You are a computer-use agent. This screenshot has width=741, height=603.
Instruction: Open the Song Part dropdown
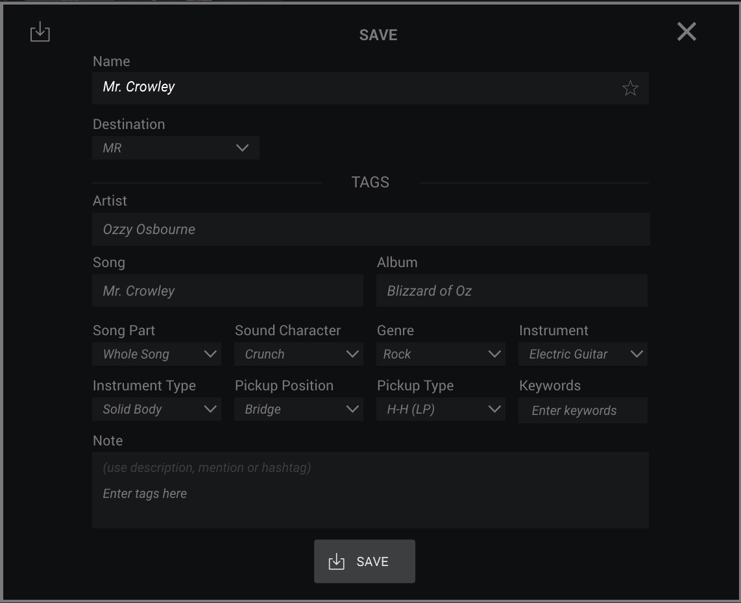pos(157,354)
